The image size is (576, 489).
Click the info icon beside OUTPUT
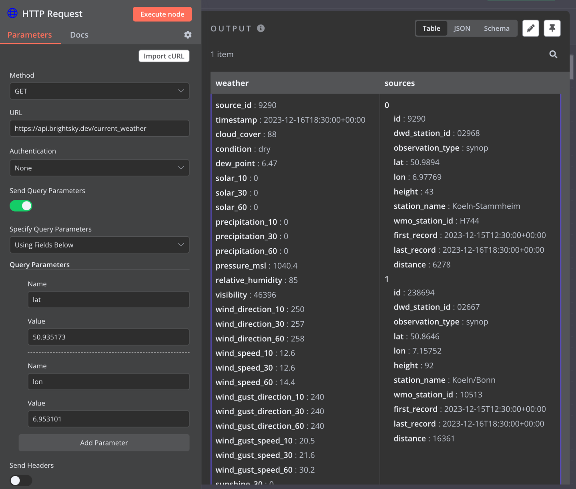(260, 28)
